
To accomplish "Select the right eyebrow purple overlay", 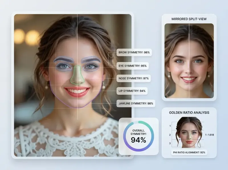I will 91,60.
